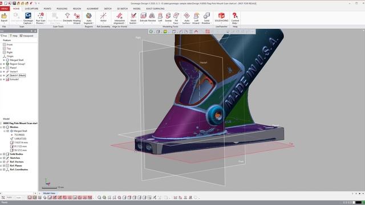Select Merged Shell under Meshes

21,131
